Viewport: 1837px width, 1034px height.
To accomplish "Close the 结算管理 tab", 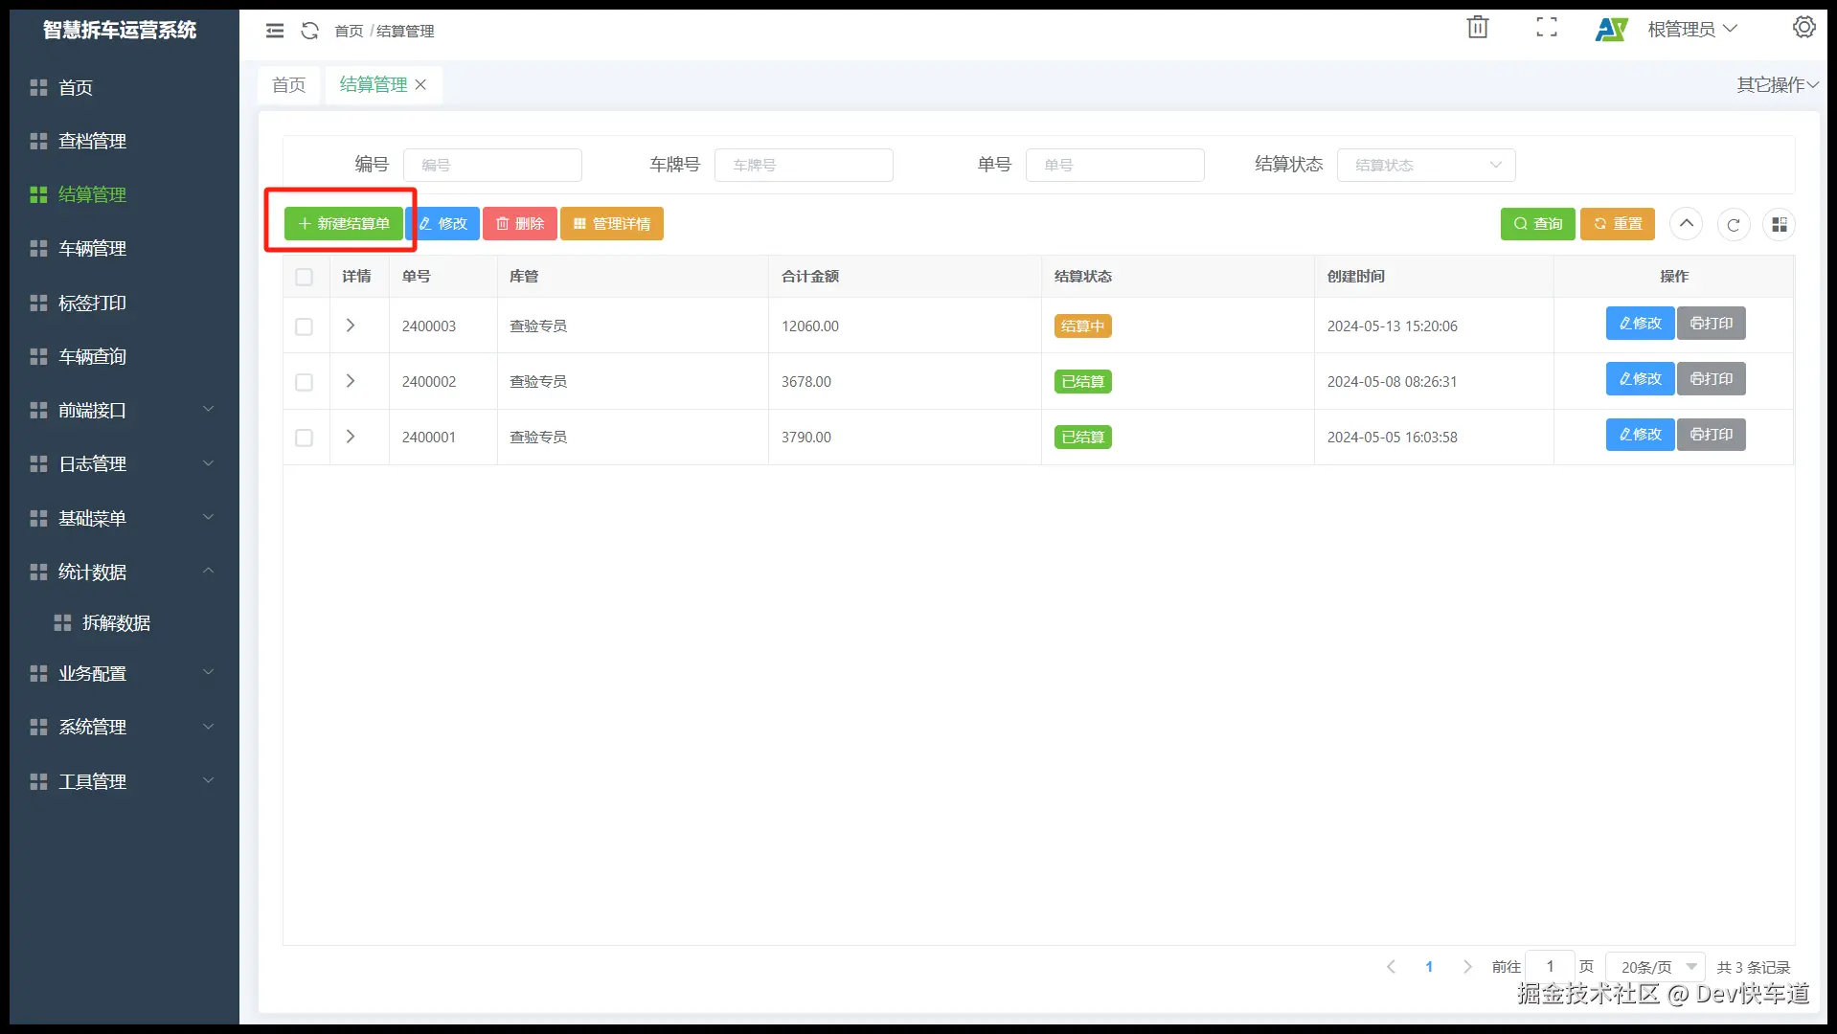I will click(x=420, y=85).
